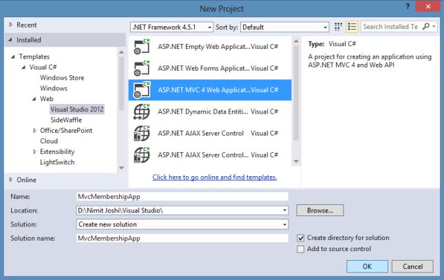444x280 pixels.
Task: Click the ASP.NET Empty Web Application template icon
Action: click(142, 47)
